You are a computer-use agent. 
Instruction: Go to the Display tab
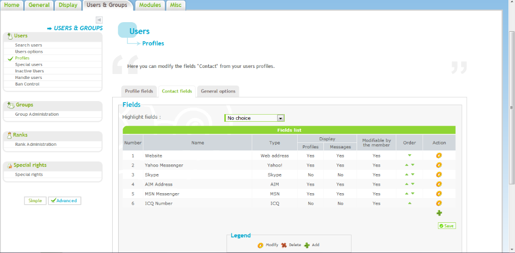click(x=68, y=5)
